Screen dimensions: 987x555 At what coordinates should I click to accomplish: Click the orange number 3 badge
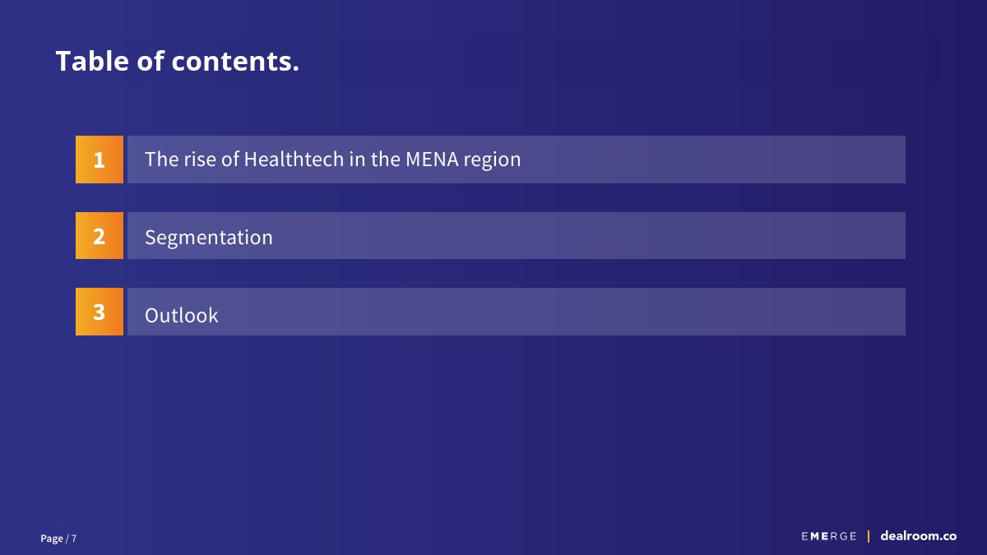pyautogui.click(x=100, y=312)
